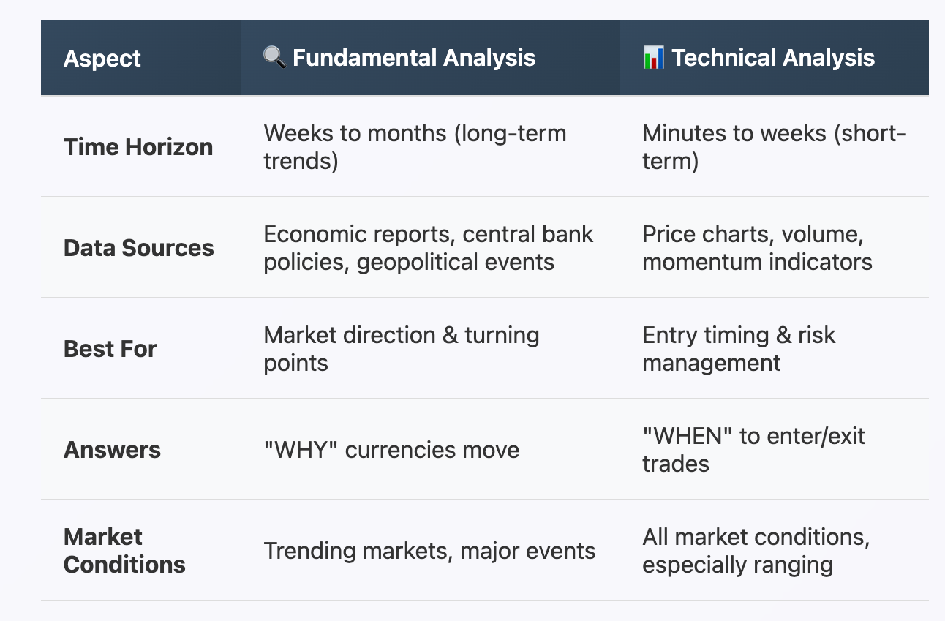The height and width of the screenshot is (621, 945).
Task: Select the Aspect column header
Action: [102, 59]
